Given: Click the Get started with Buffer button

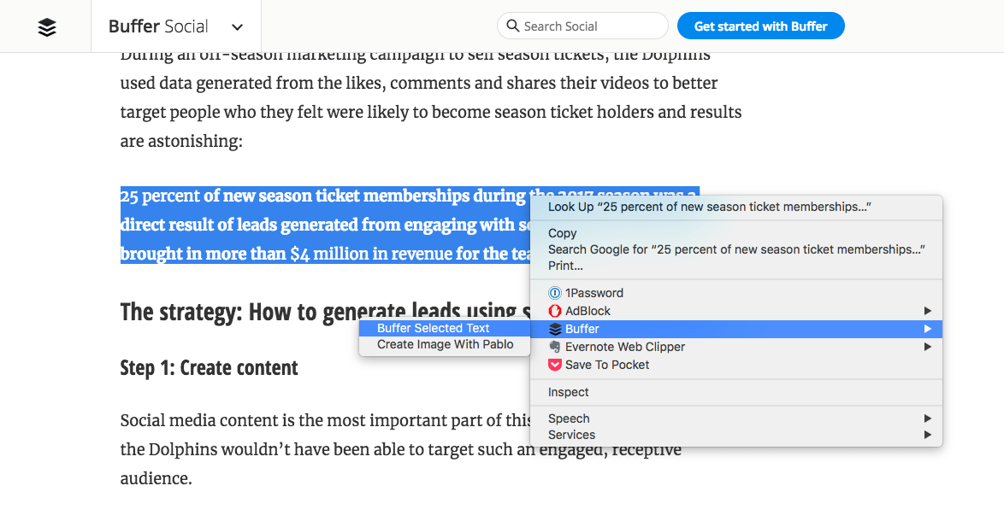Looking at the screenshot, I should pyautogui.click(x=760, y=26).
